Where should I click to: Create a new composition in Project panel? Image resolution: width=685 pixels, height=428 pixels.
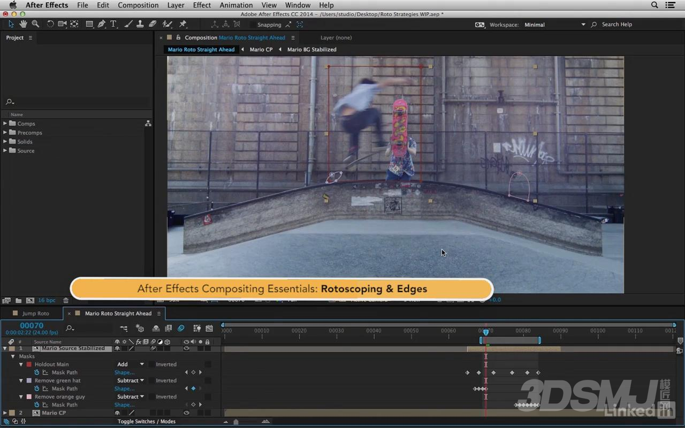pyautogui.click(x=30, y=301)
